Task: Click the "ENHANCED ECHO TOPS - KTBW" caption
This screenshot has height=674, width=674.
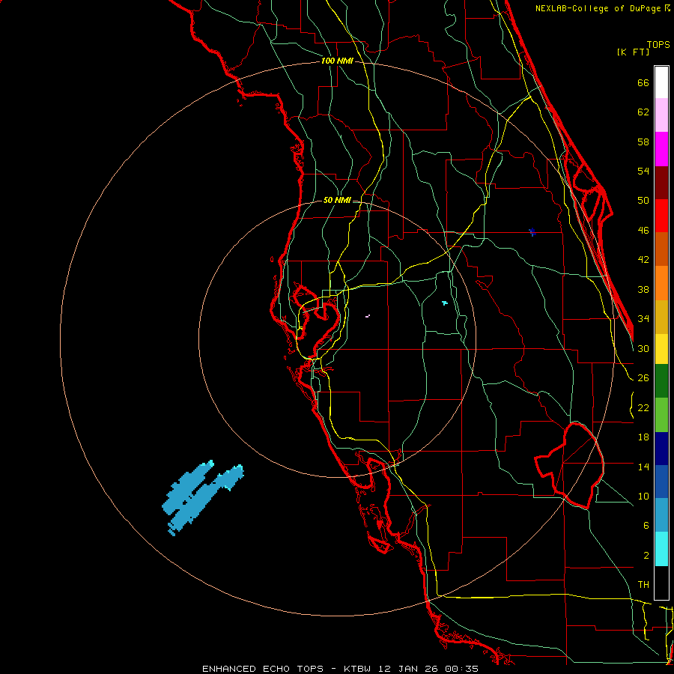Action: (x=286, y=669)
